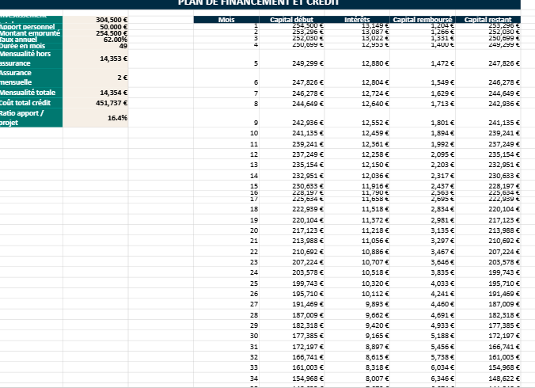Select the Taux annuel label cell

[31, 40]
